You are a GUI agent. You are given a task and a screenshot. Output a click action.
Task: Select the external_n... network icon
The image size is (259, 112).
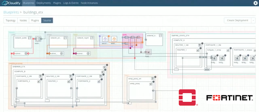pyautogui.click(x=160, y=36)
